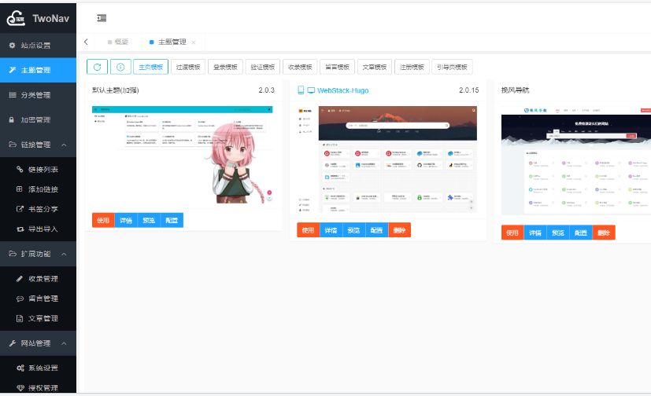This screenshot has height=396, width=651.
Task: Open 系统设置 in the sidebar
Action: coord(39,368)
